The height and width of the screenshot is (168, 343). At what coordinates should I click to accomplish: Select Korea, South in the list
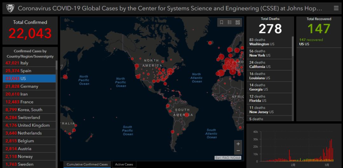29,110
